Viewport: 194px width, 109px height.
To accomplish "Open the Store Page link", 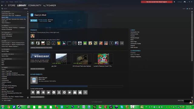I will coord(134,42).
